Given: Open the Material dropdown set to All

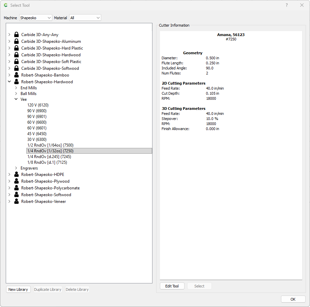Looking at the screenshot, I should coord(85,18).
